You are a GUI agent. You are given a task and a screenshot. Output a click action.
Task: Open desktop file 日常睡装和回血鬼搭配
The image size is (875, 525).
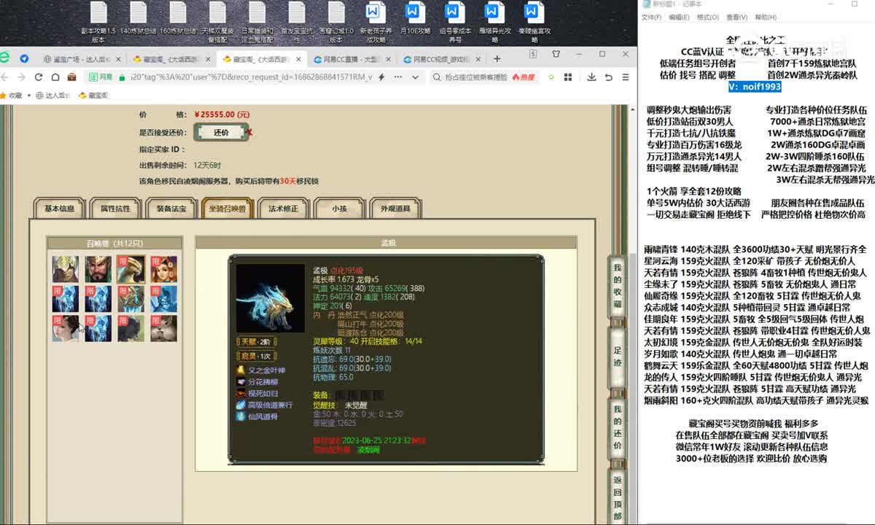257,22
